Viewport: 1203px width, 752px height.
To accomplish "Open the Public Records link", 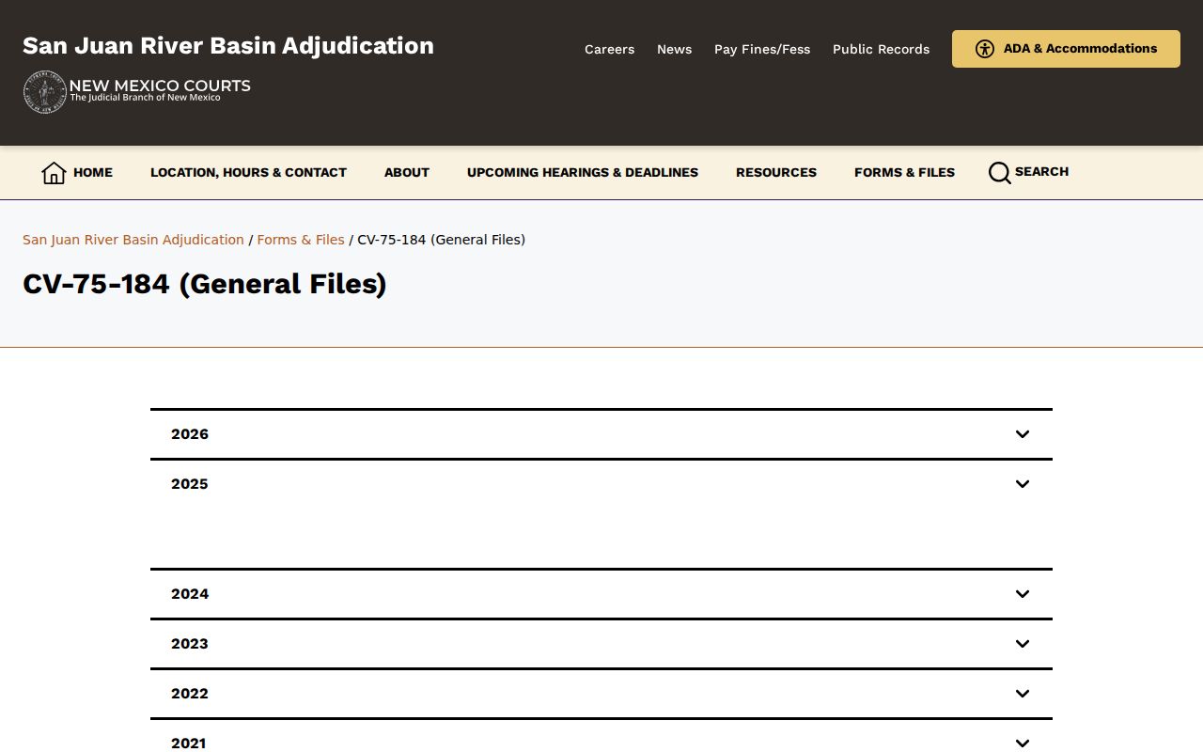I will pos(881,50).
